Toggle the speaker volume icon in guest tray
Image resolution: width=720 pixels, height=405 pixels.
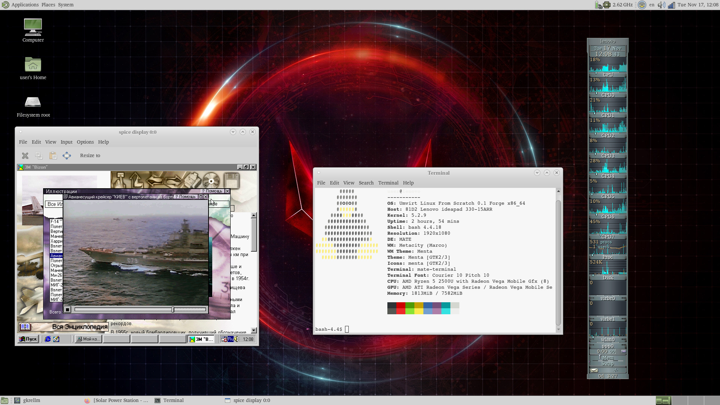(237, 339)
